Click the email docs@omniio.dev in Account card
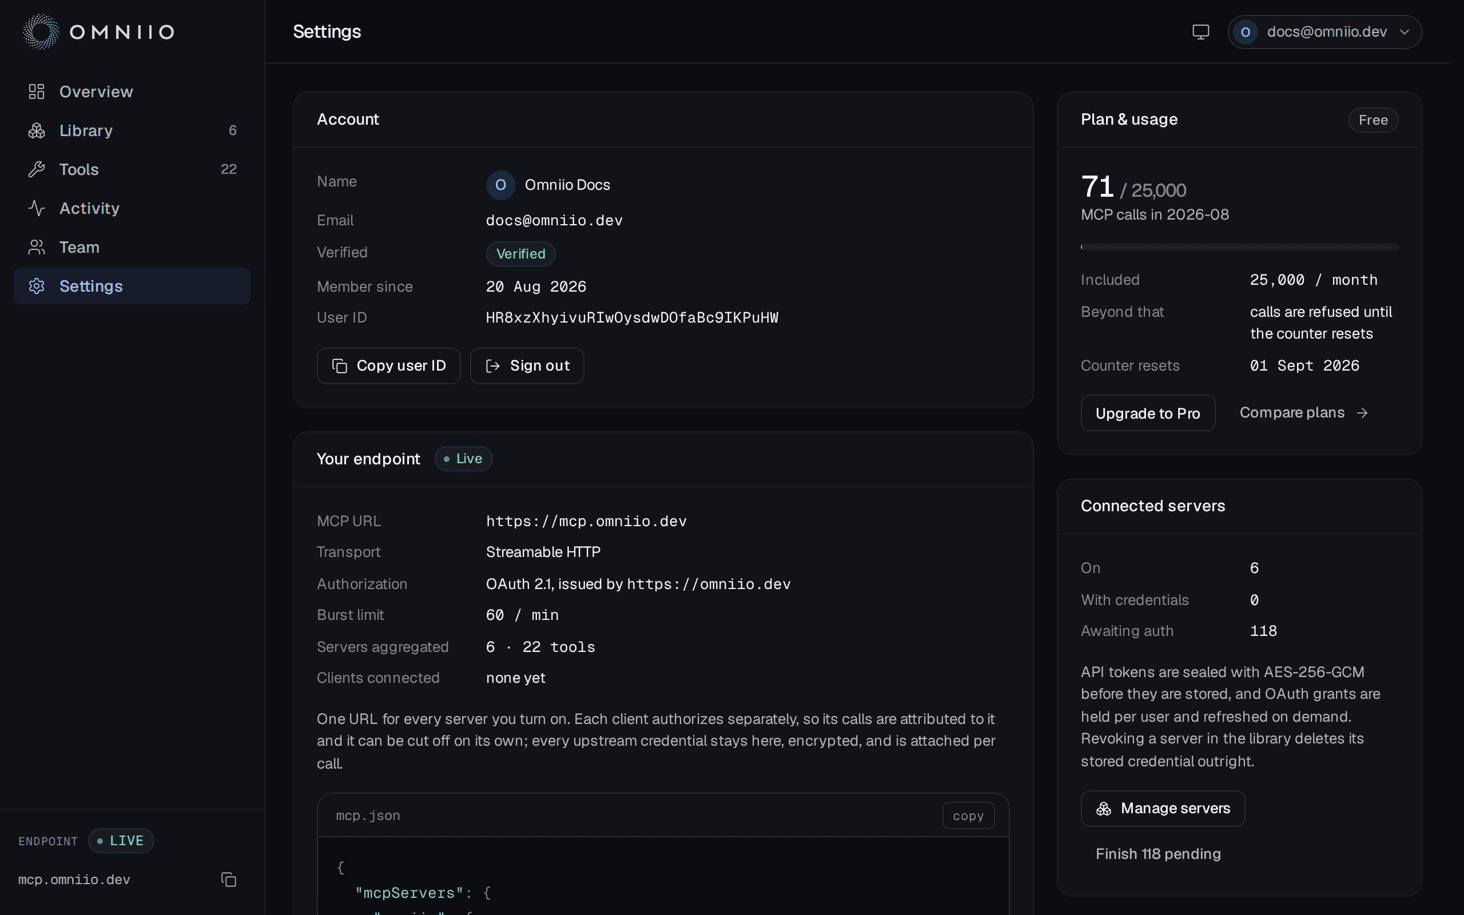The image size is (1464, 915). (554, 220)
